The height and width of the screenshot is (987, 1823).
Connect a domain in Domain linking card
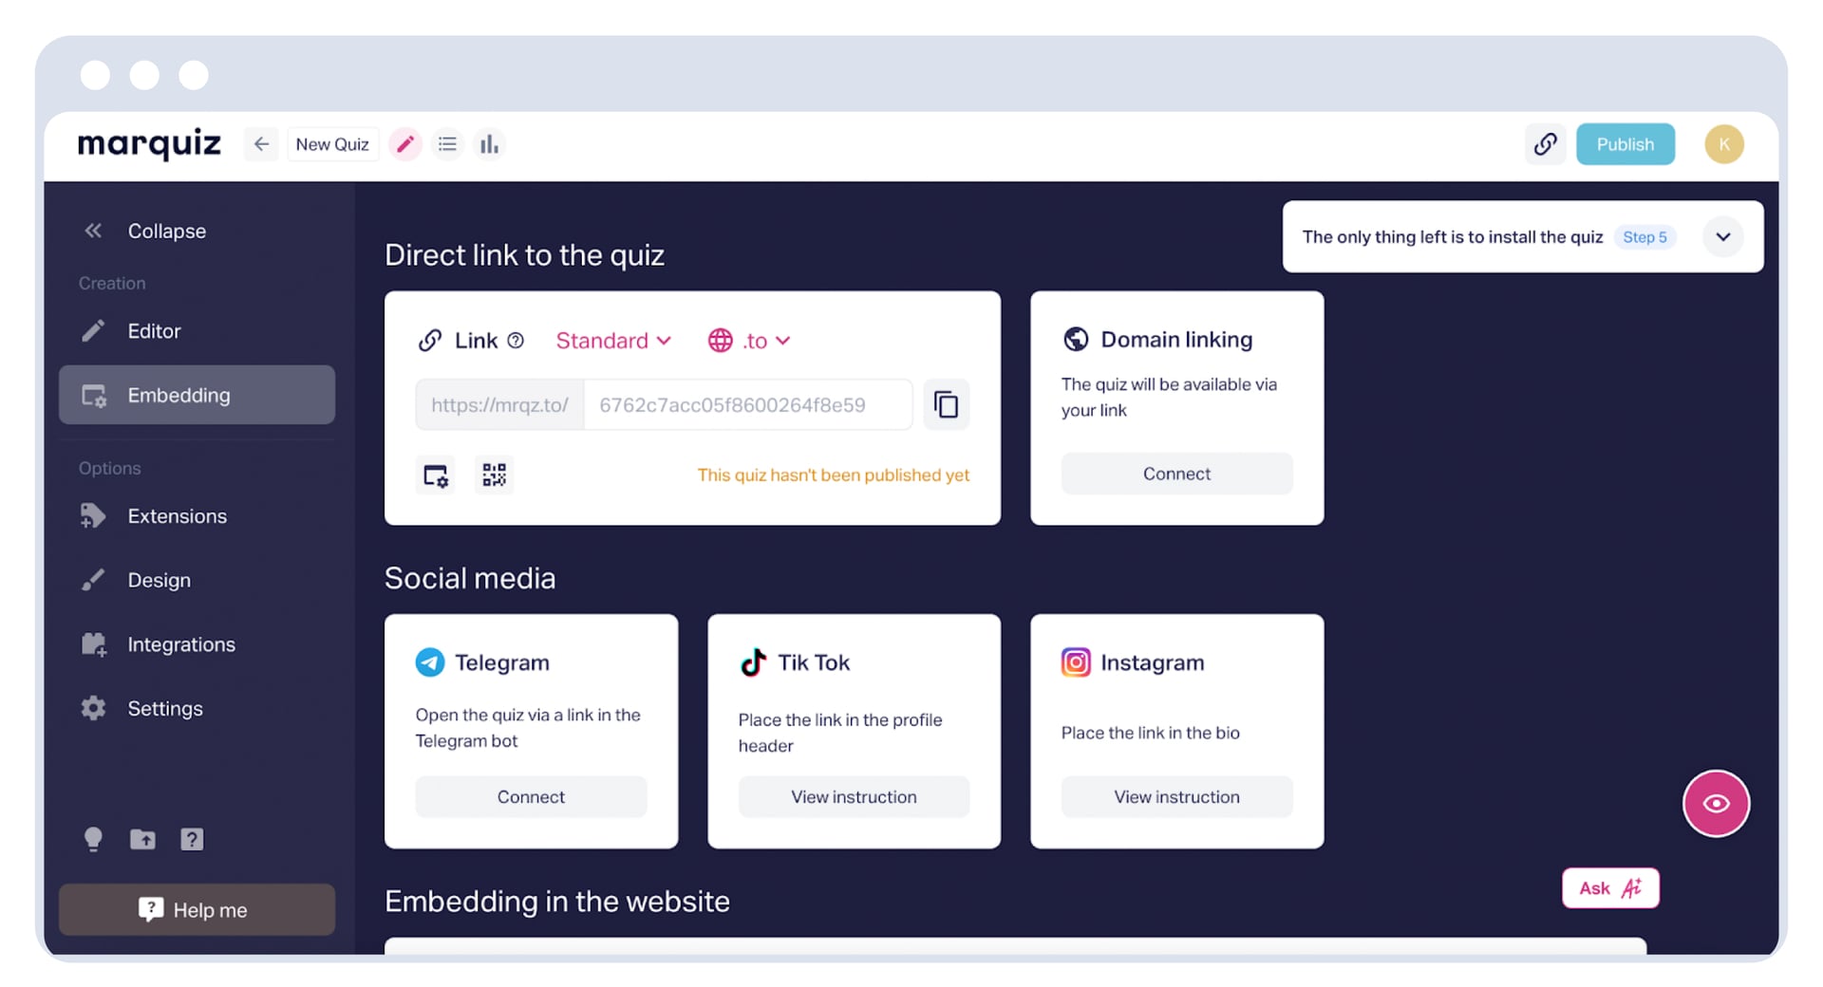coord(1176,474)
